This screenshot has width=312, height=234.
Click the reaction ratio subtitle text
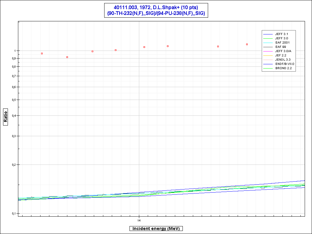tap(156, 13)
